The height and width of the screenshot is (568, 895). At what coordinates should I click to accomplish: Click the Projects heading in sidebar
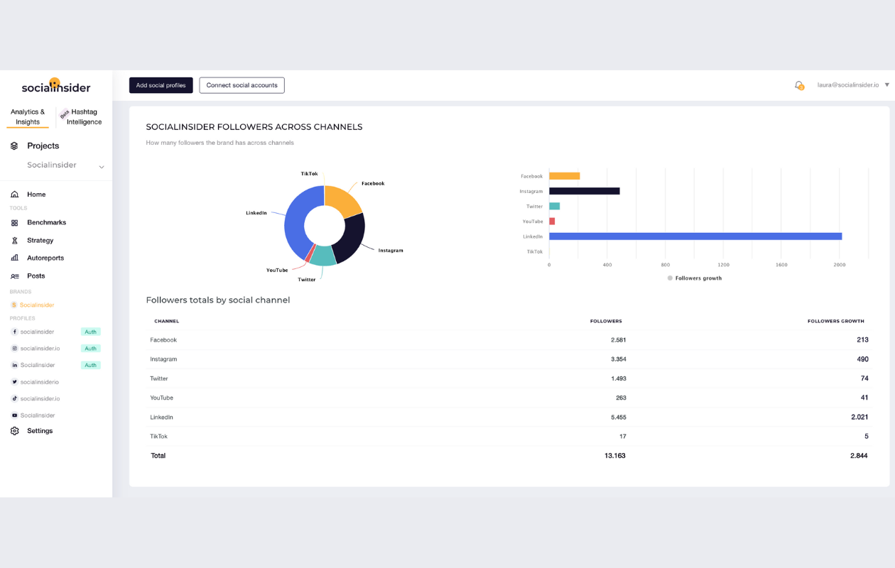(43, 146)
